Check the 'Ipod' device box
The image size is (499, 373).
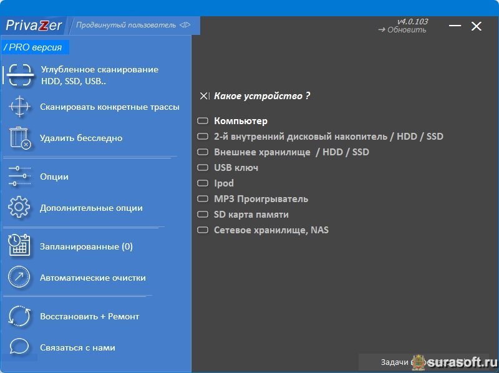tap(203, 183)
